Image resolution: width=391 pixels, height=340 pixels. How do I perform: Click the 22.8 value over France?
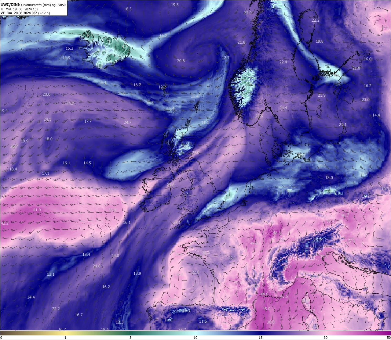[195, 272]
